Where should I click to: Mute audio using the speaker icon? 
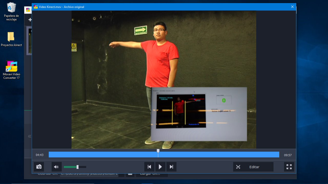(56, 167)
